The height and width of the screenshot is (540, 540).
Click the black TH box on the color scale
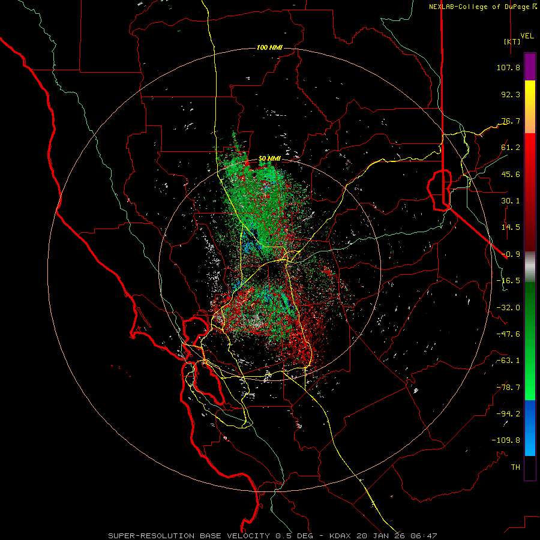(530, 468)
